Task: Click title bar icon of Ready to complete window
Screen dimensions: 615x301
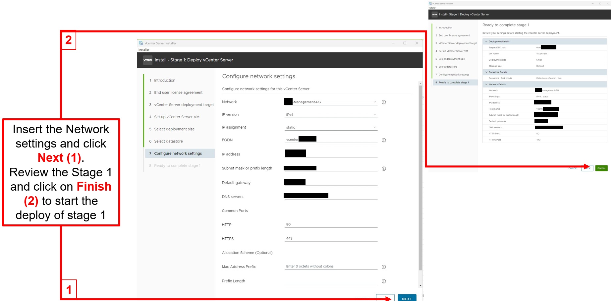Action: 430,4
